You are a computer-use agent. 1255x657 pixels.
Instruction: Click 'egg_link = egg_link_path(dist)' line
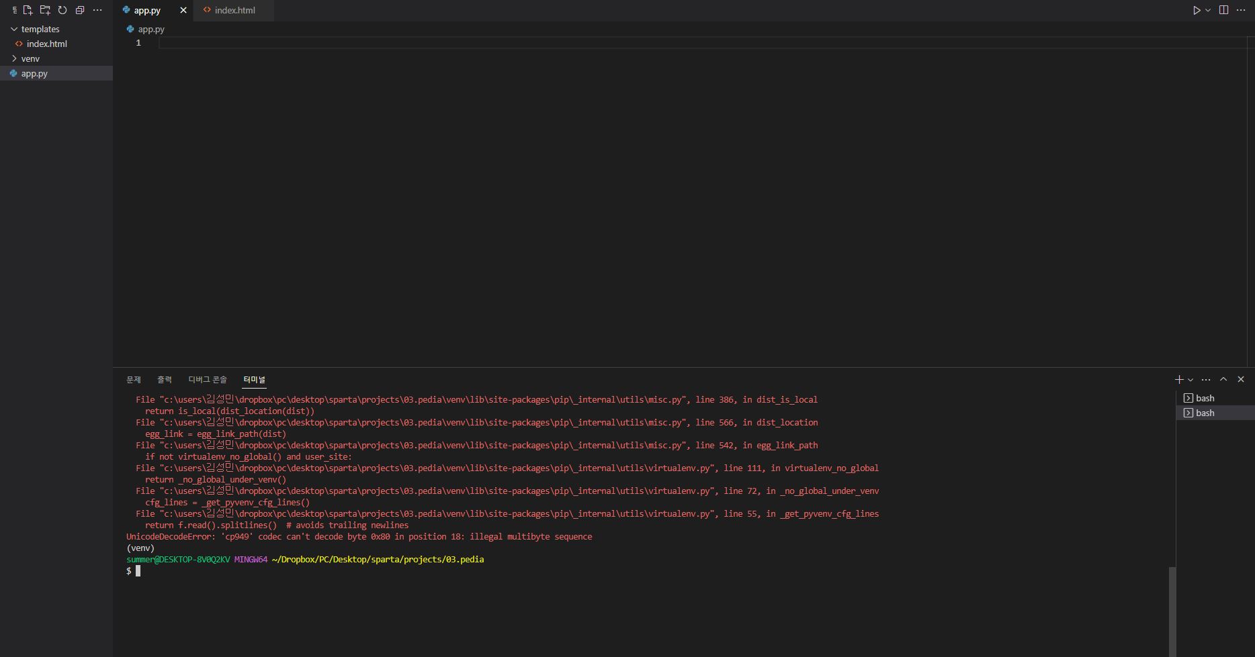[x=216, y=434]
